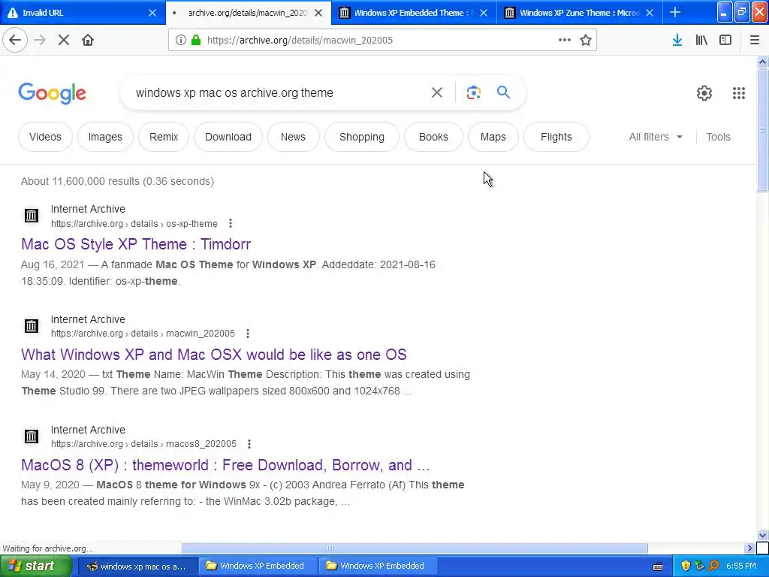
Task: Open options dots beside macwin_202005 result
Action: 248,334
